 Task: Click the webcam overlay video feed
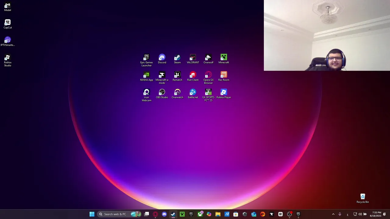point(327,35)
